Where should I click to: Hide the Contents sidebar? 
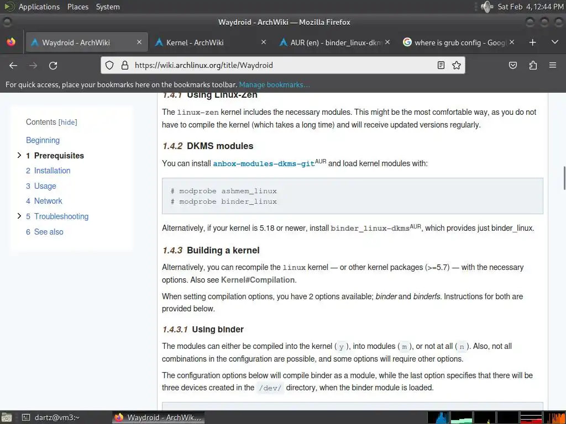pyautogui.click(x=68, y=122)
